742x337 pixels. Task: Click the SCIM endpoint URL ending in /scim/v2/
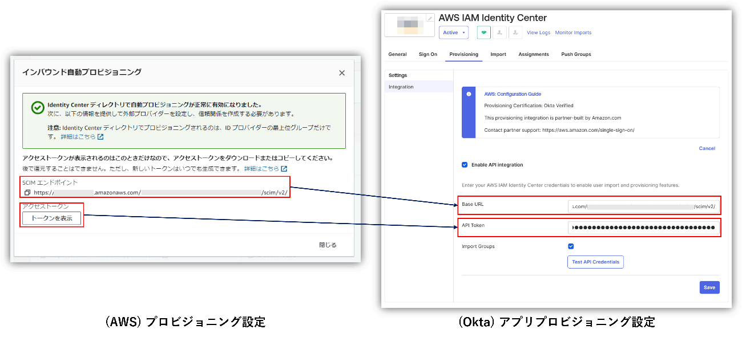point(160,193)
